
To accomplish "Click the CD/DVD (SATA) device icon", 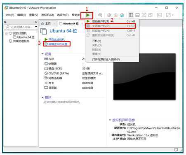I will 46,73.
